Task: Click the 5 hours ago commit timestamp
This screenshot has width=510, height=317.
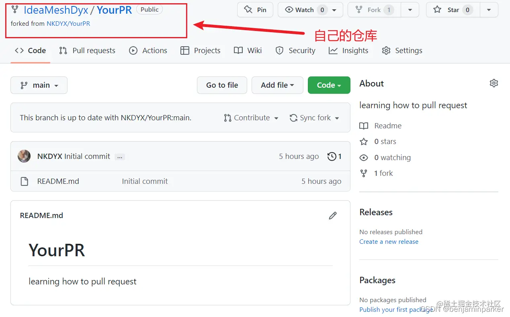Action: (x=299, y=156)
